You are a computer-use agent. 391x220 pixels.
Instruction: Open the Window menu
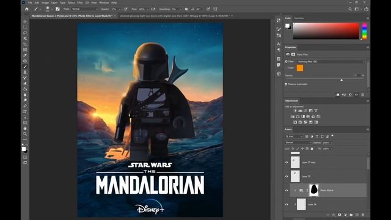coord(104,2)
